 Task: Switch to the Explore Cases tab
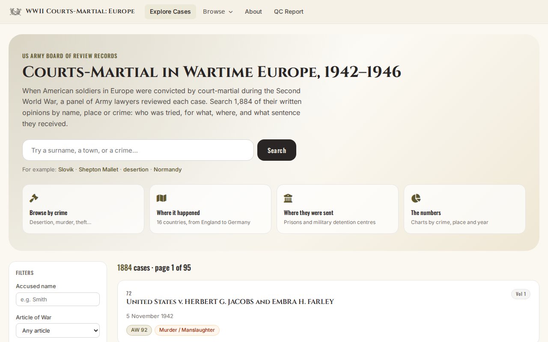click(170, 12)
